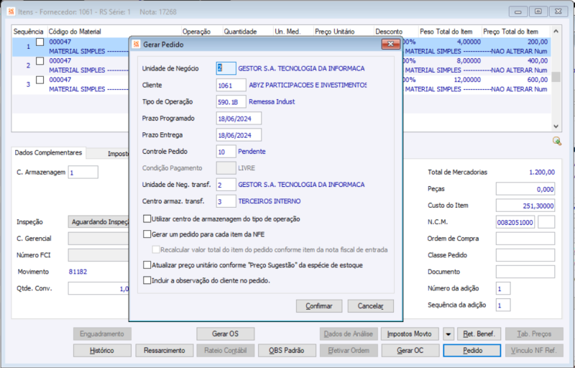575x368 pixels.
Task: Click the Pedido button
Action: (472, 351)
